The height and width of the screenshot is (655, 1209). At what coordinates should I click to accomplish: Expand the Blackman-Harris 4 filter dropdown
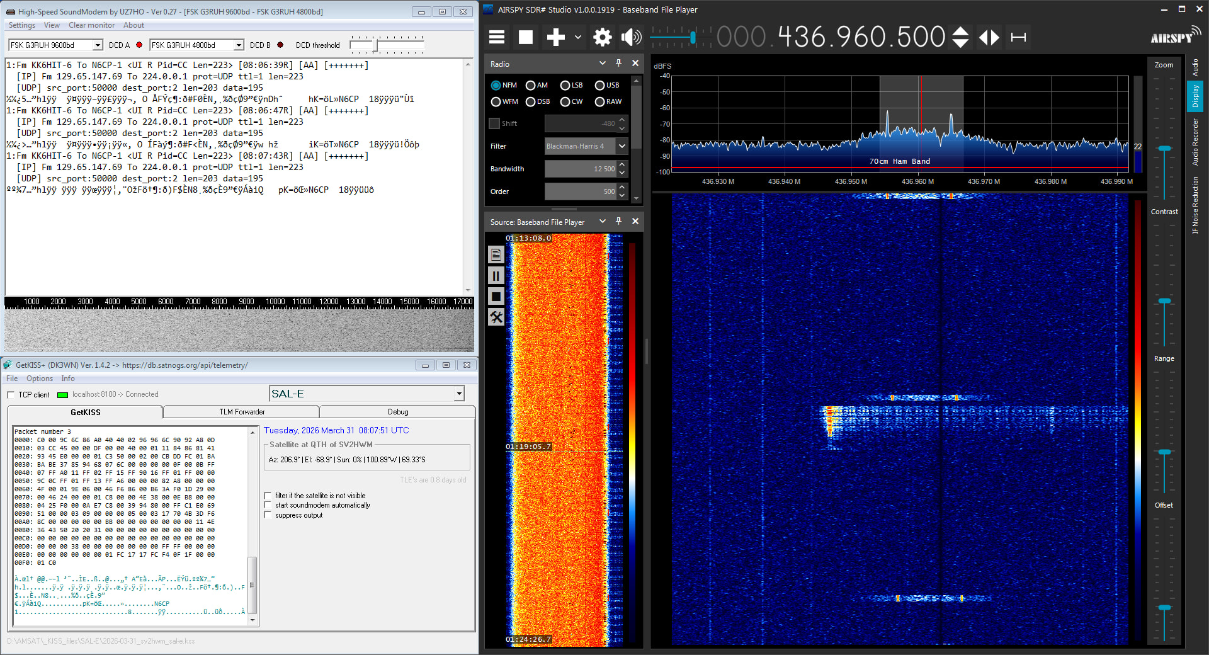[x=622, y=146]
